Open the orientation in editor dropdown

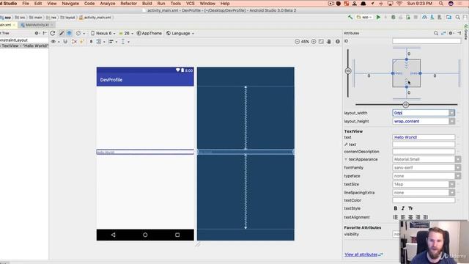tap(80, 33)
